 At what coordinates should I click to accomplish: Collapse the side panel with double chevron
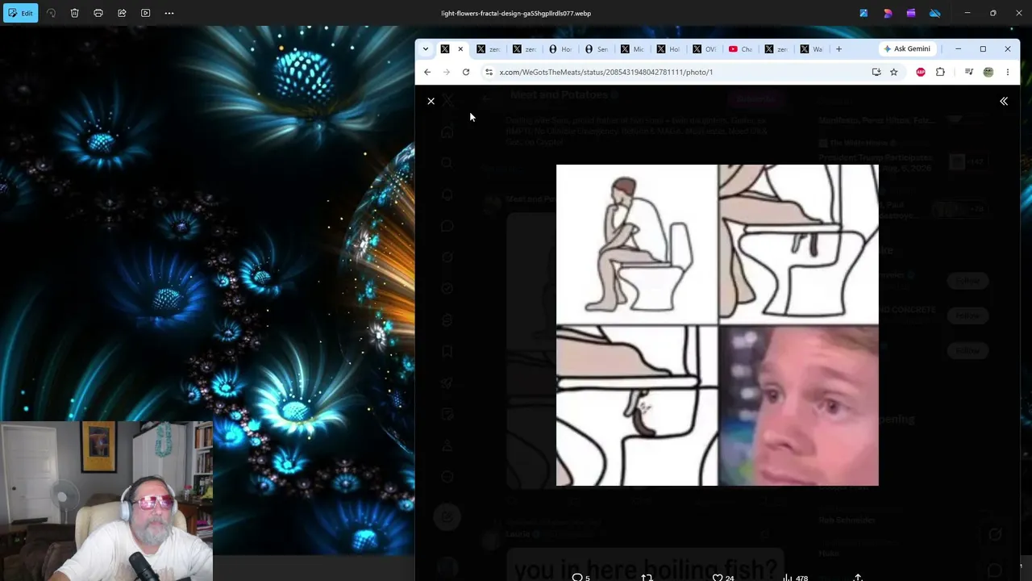(1004, 101)
